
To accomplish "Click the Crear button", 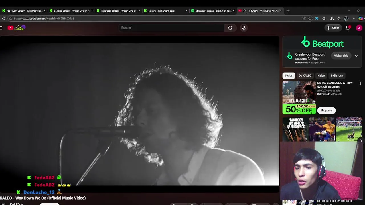I will (x=333, y=28).
